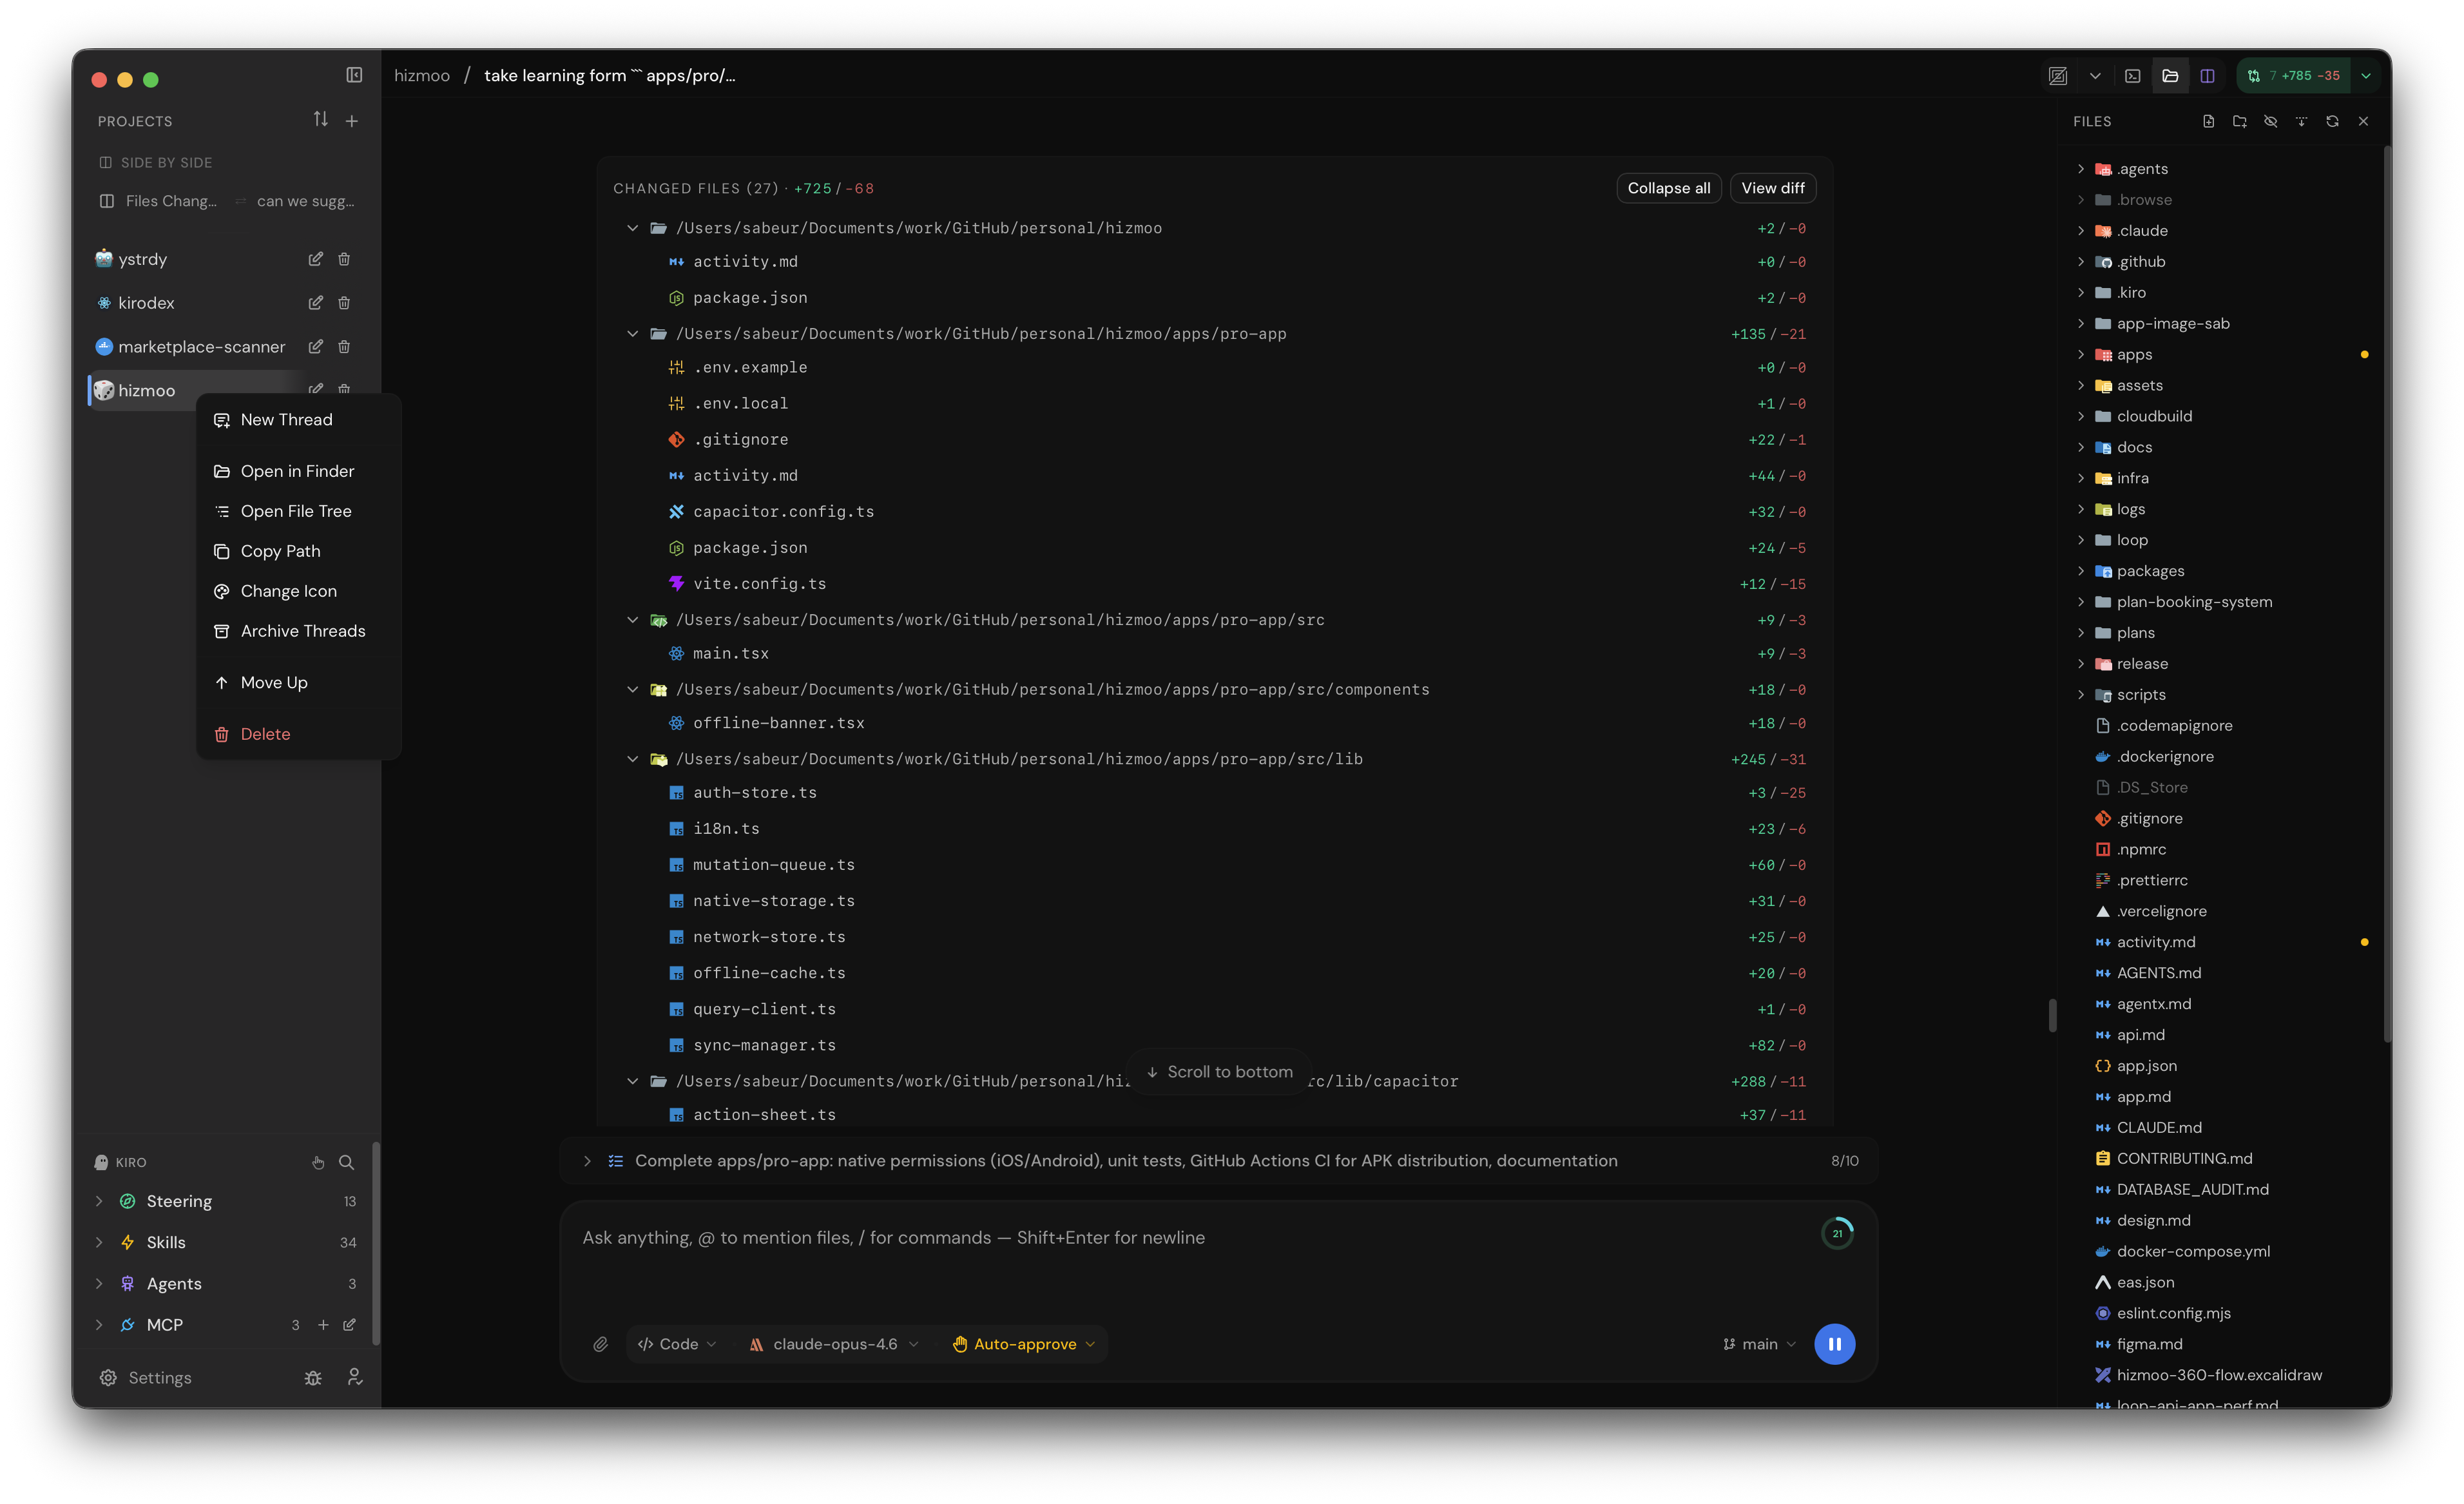Viewport: 2464px width, 1504px height.
Task: Select hizmoo in the breadcrumb
Action: point(421,76)
